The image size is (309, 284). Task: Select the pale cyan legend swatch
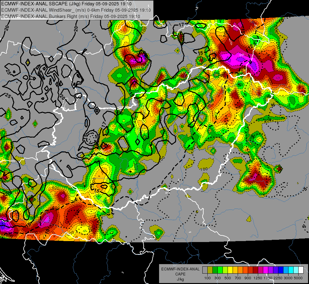[296, 270]
